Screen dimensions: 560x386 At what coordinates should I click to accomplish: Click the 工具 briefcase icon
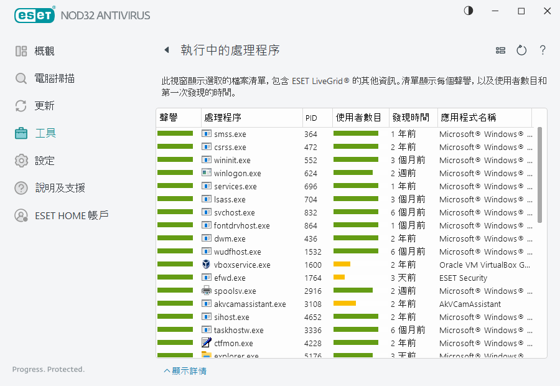21,133
